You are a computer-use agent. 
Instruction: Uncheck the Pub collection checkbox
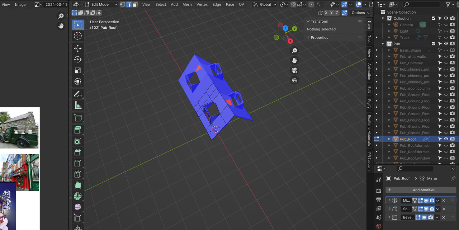tap(434, 44)
